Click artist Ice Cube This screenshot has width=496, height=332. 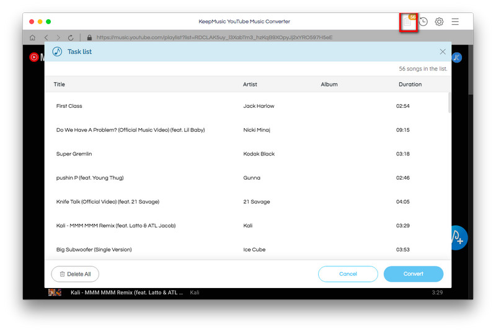(x=254, y=250)
